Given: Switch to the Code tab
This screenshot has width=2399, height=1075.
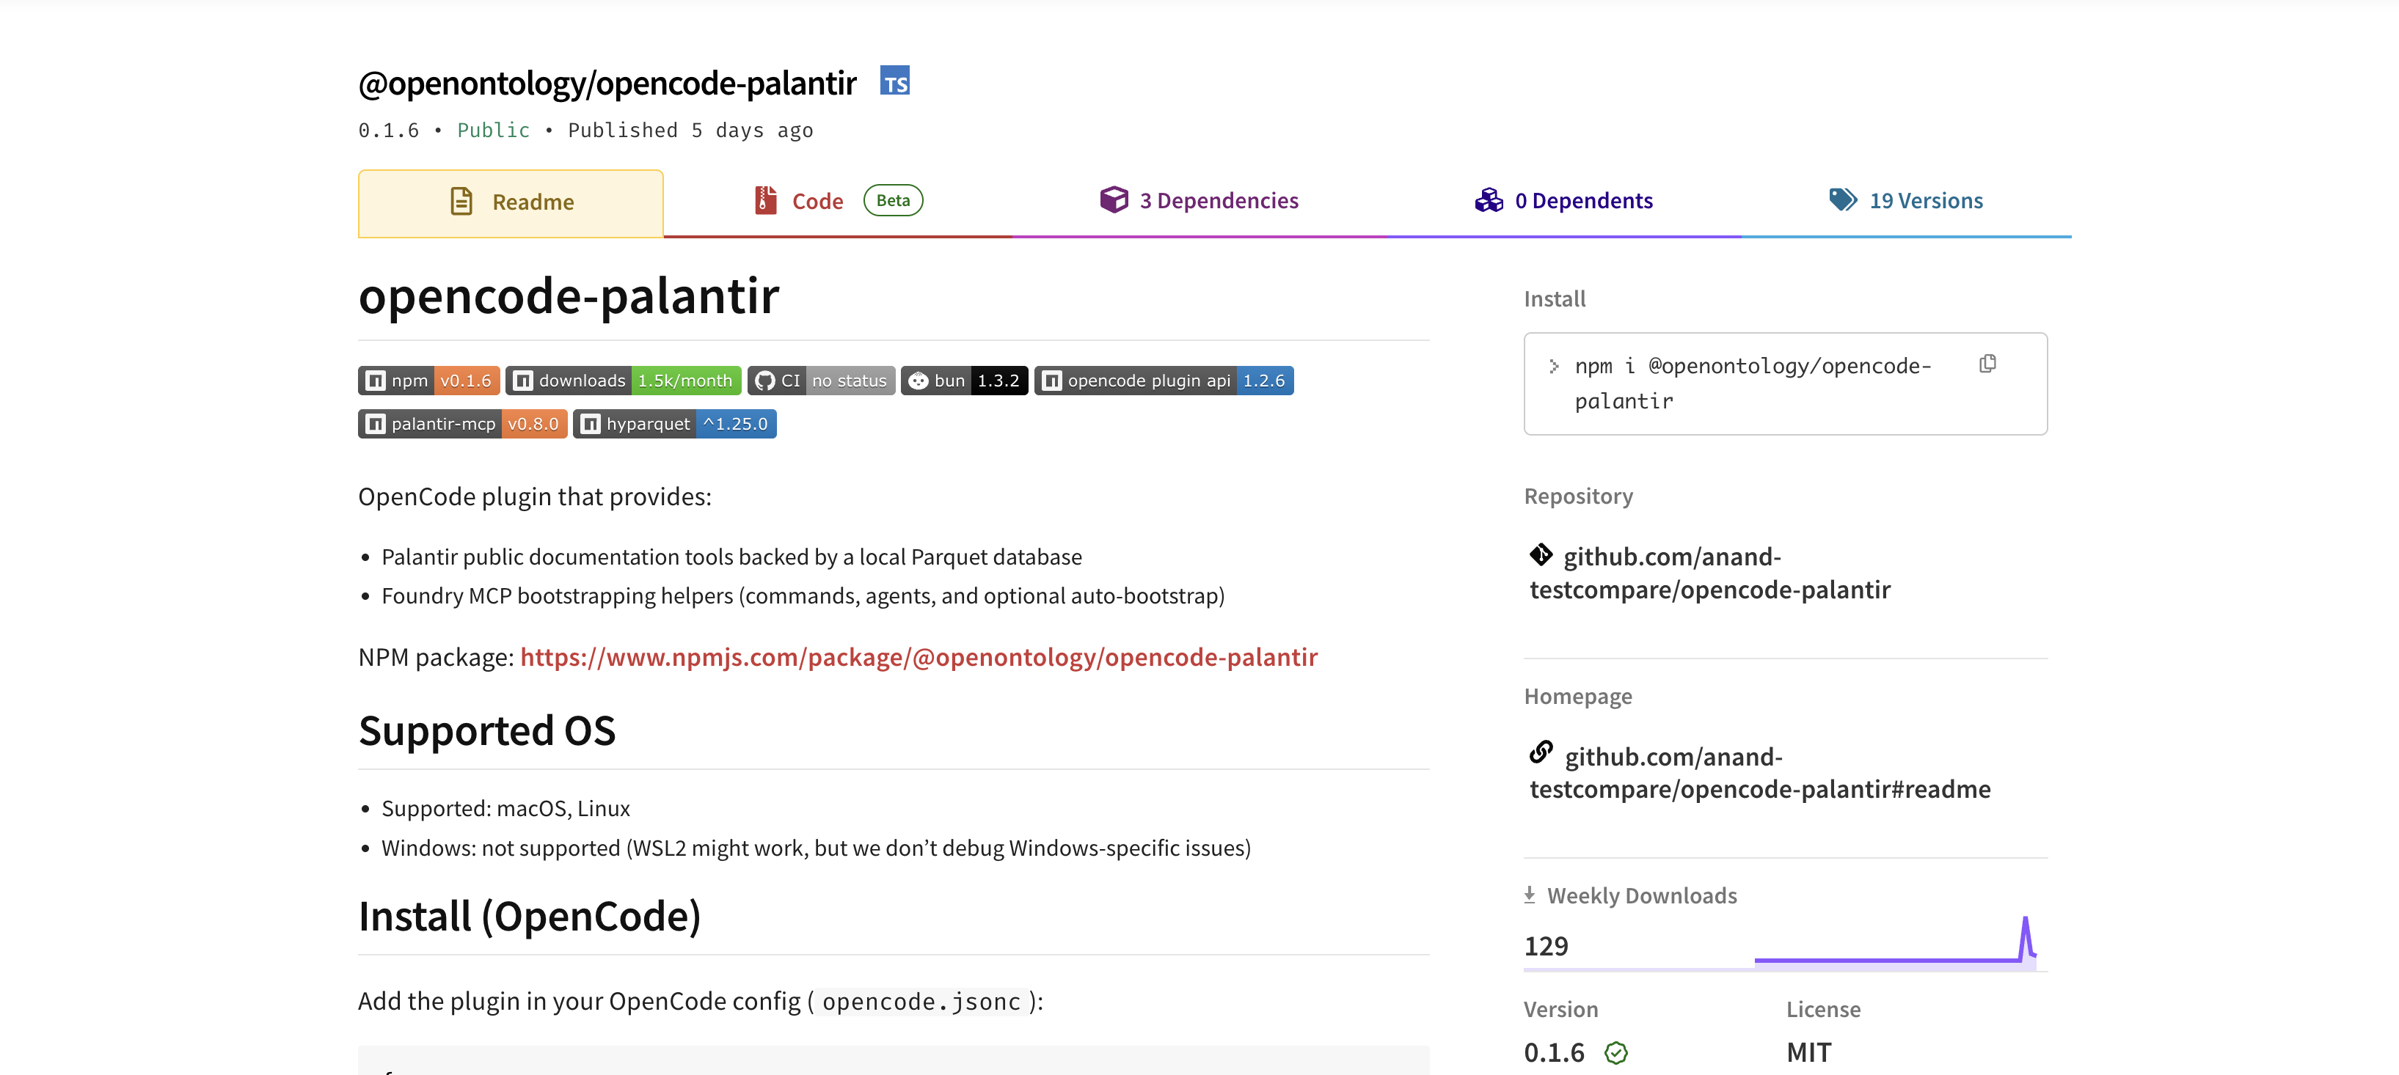Looking at the screenshot, I should (817, 200).
